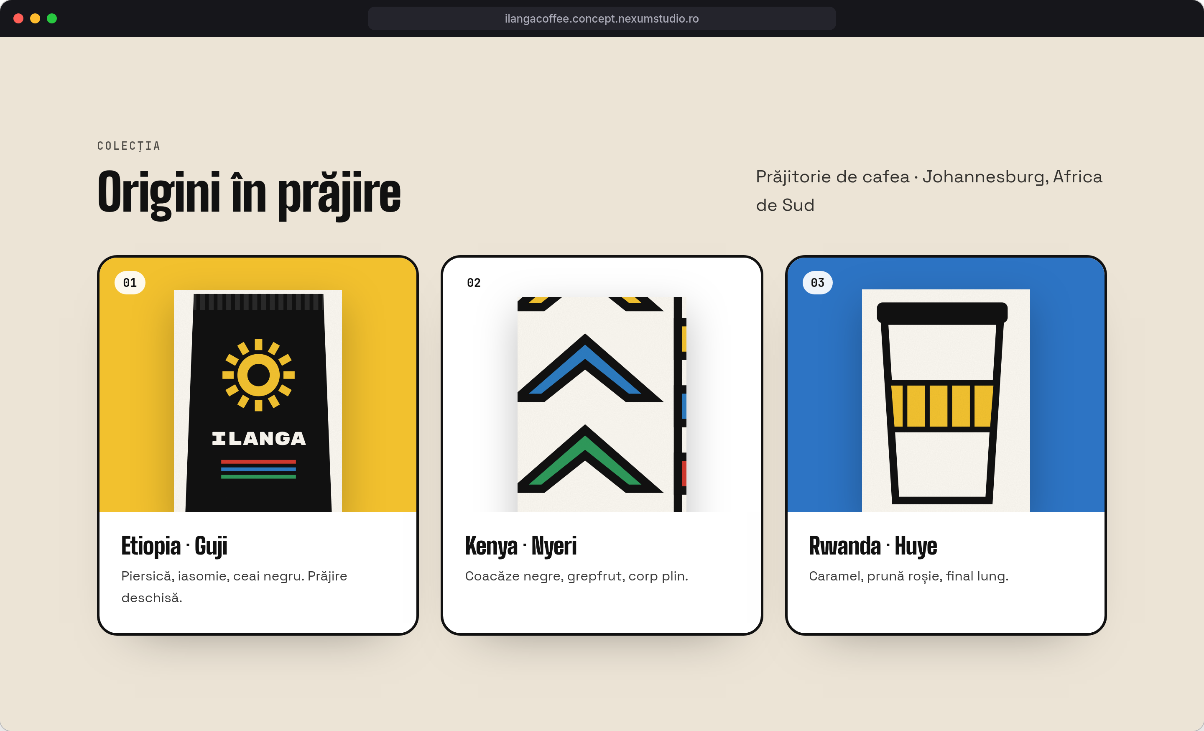Click the address bar ilangacoffee.concept.nexumstudio.ro
This screenshot has height=731, width=1204.
pyautogui.click(x=602, y=18)
